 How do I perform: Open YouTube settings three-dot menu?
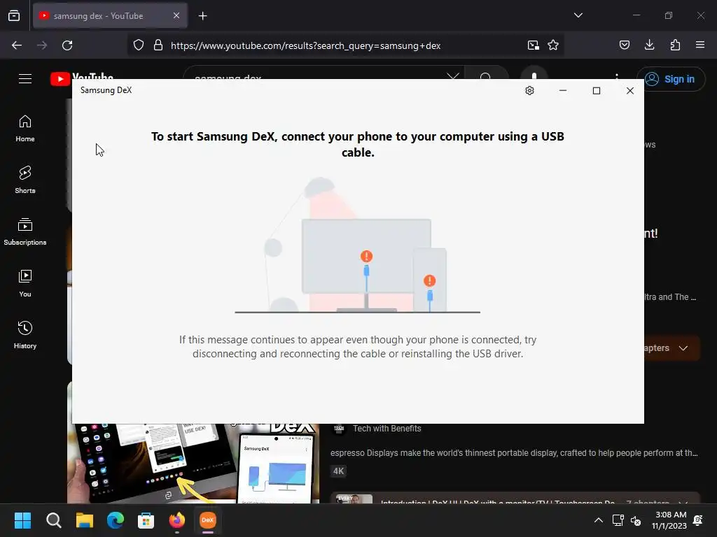click(x=617, y=76)
